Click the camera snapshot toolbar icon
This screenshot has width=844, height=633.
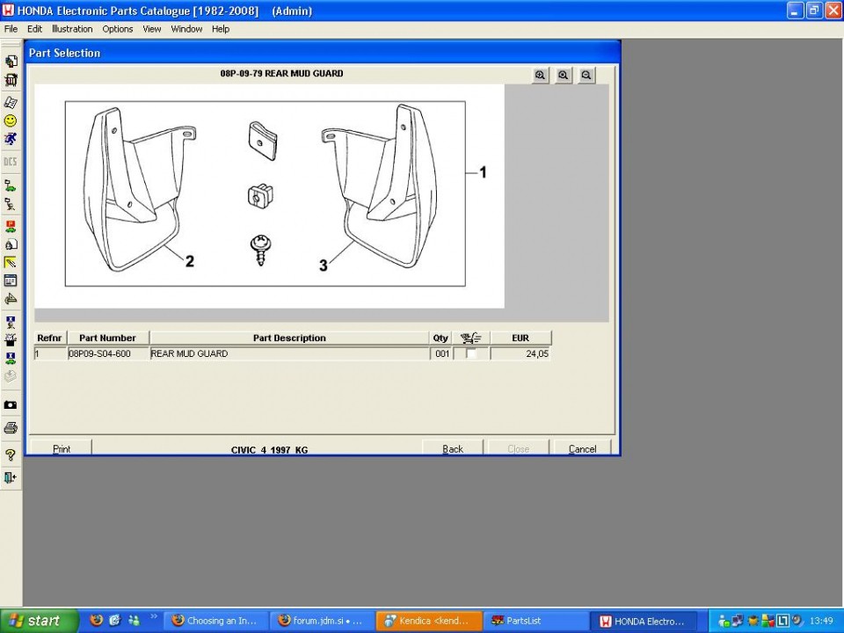coord(11,404)
